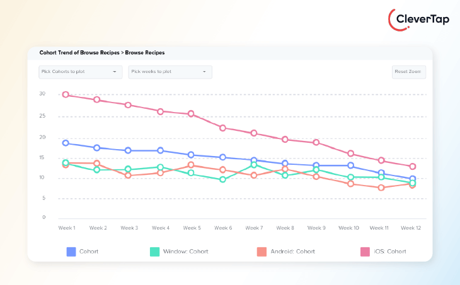Open the Pick Cohorts to plot dropdown
The width and height of the screenshot is (460, 285).
pos(79,72)
